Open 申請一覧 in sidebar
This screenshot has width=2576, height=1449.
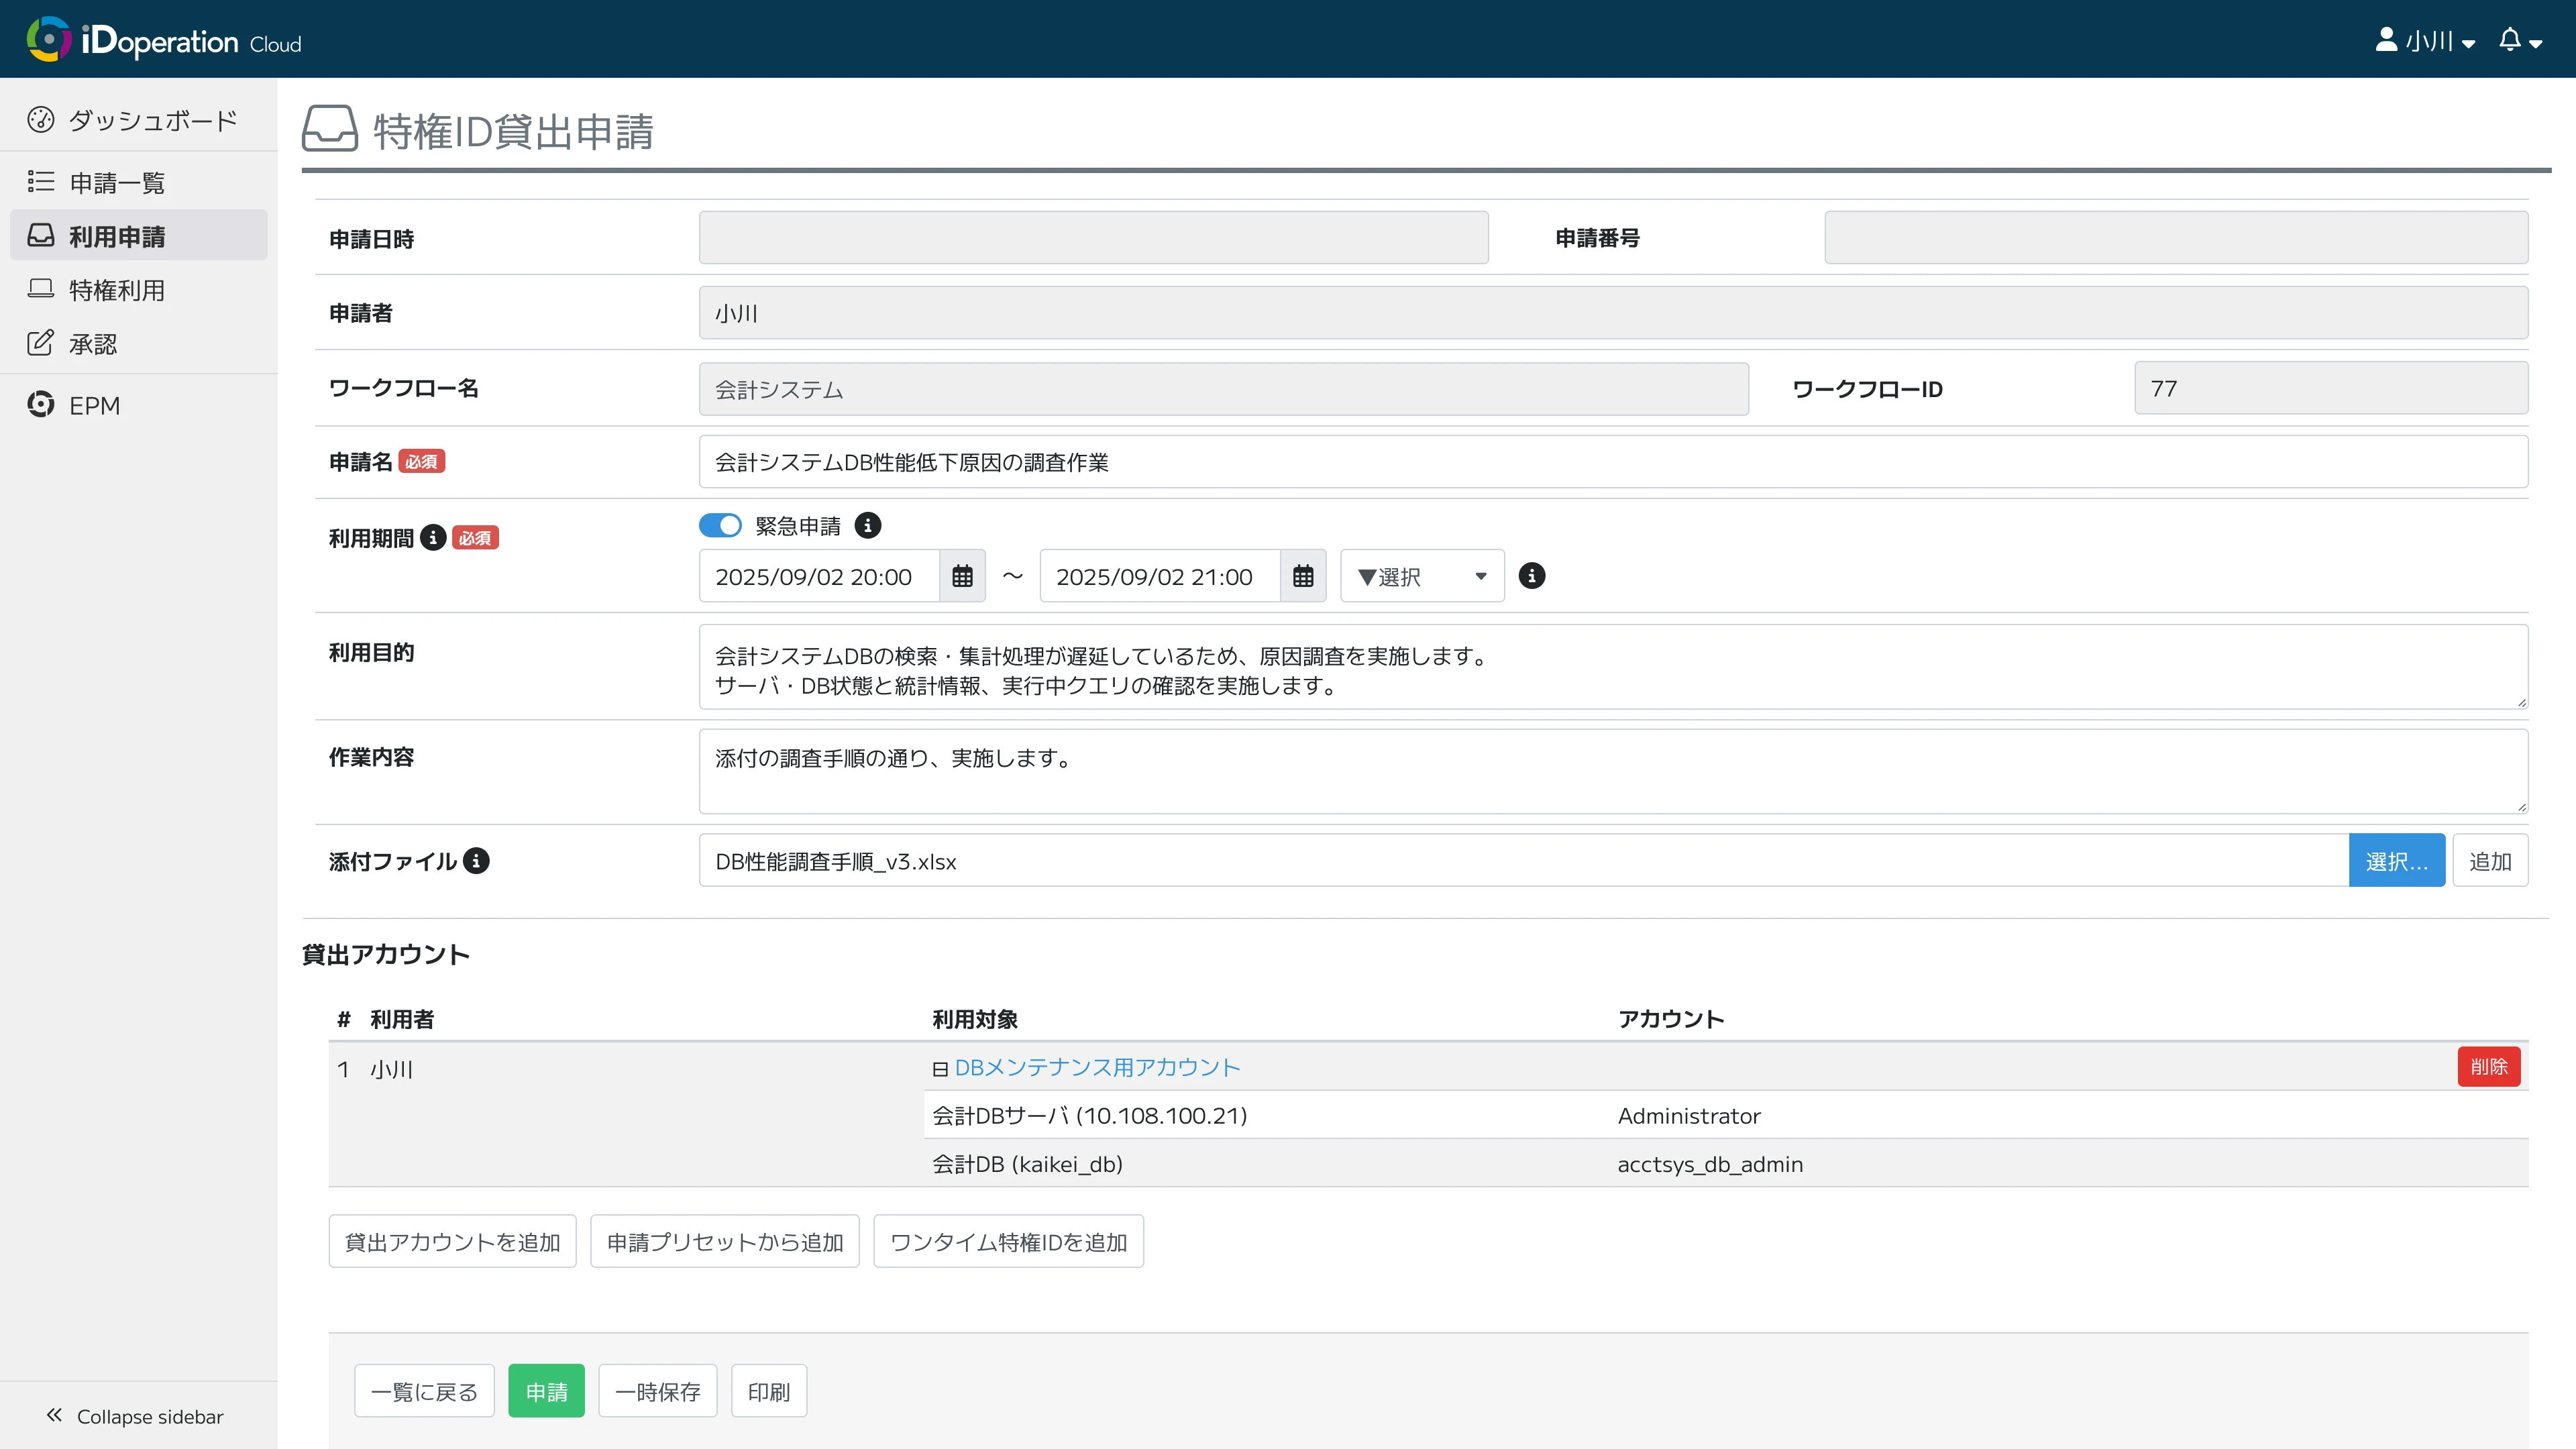pyautogui.click(x=116, y=182)
